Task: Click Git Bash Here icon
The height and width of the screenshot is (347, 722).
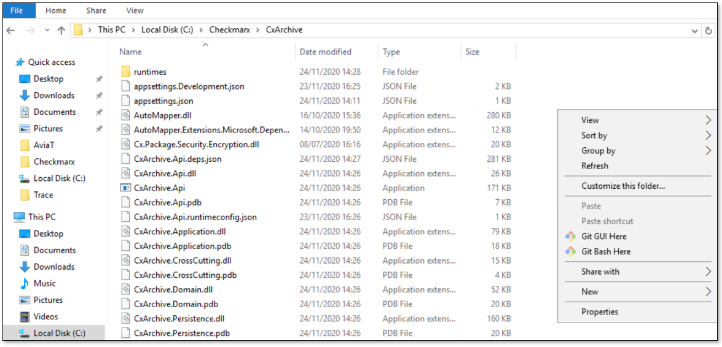Action: click(x=570, y=251)
